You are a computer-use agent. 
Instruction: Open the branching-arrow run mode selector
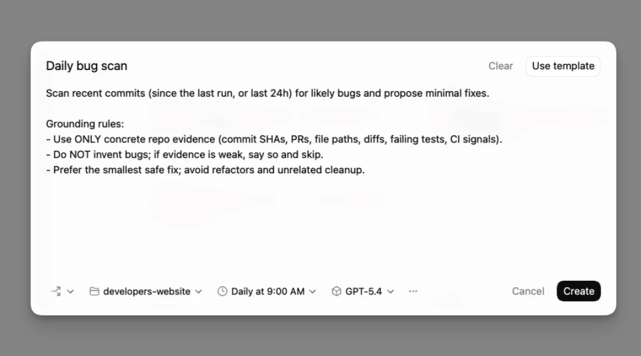pyautogui.click(x=62, y=291)
